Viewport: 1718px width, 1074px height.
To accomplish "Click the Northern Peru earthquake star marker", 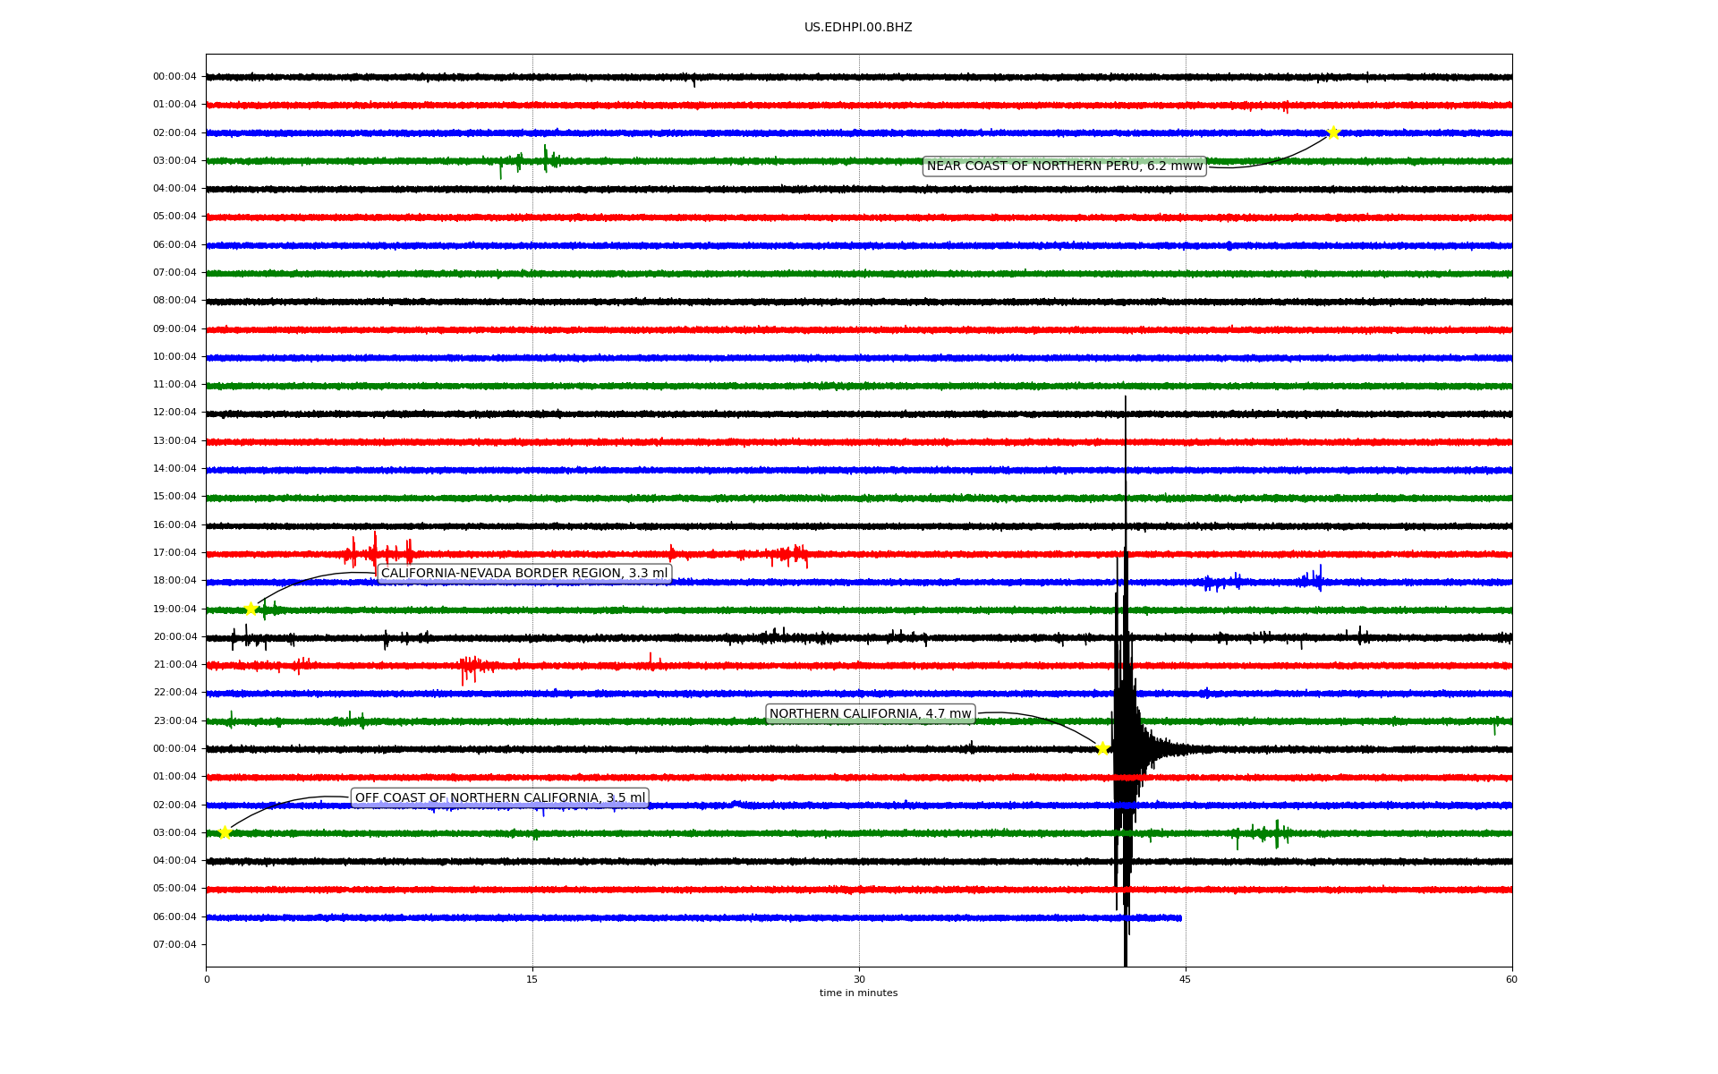I will [x=1333, y=133].
